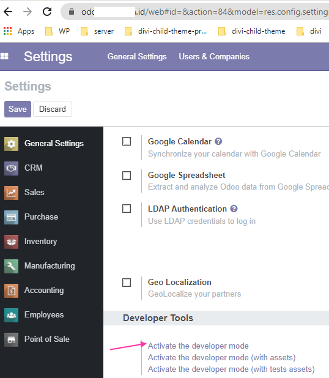Click the General Settings gear icon

tap(11, 144)
